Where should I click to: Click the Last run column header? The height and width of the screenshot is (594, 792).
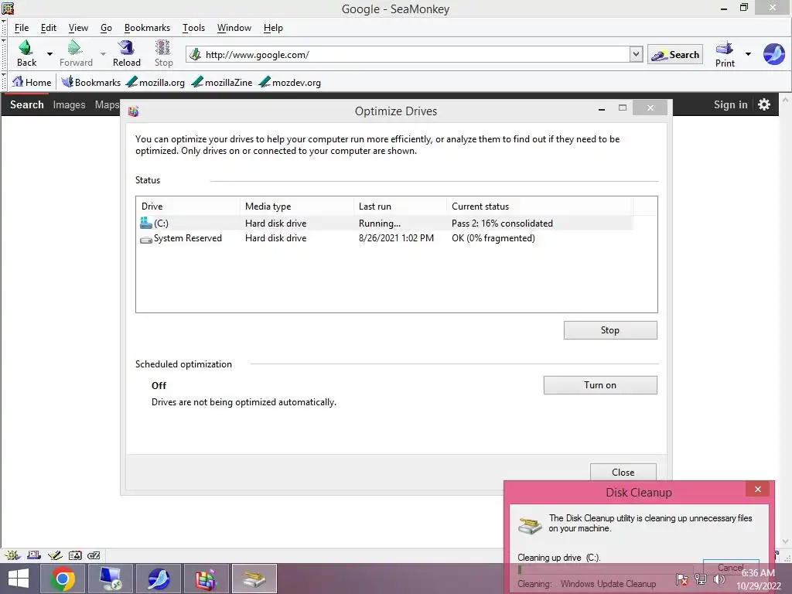point(400,206)
